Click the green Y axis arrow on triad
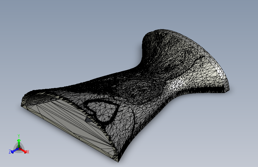This screenshot has height=167, width=258. [19, 143]
